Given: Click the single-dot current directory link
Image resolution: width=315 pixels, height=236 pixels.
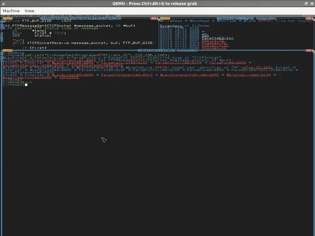Looking at the screenshot, I should pyautogui.click(x=203, y=31).
